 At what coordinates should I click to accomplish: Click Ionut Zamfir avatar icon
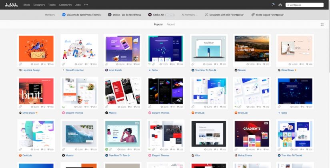pos(107,70)
